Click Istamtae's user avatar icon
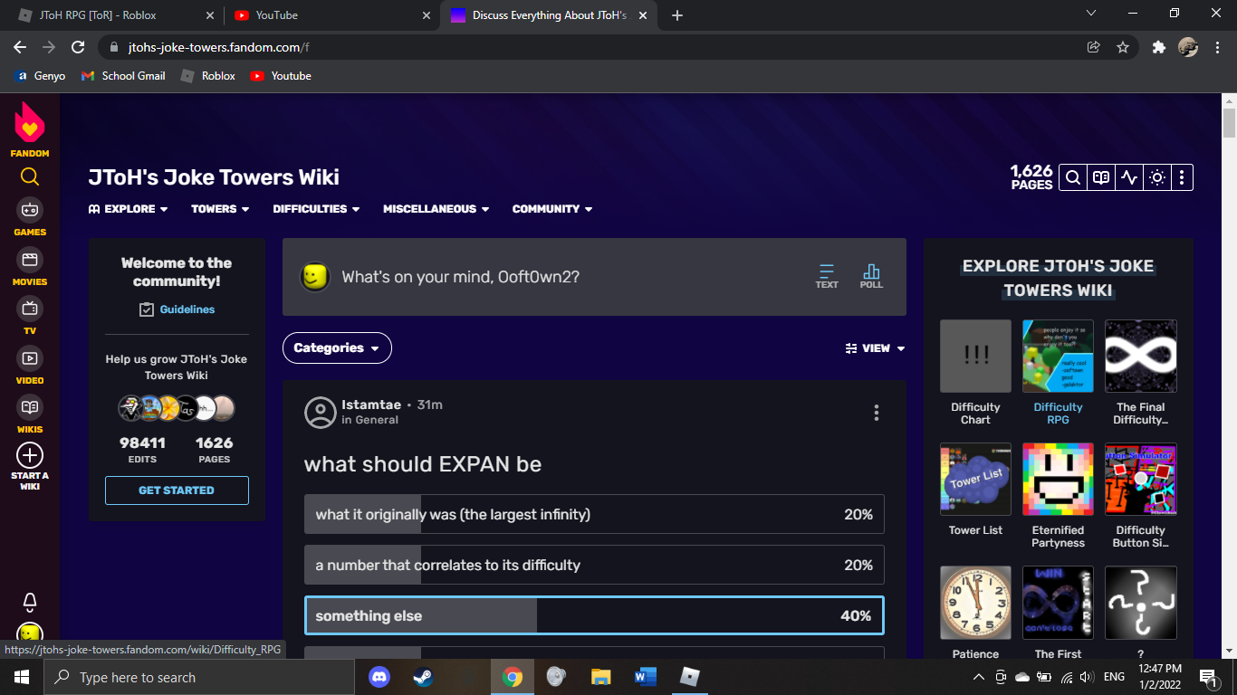Image resolution: width=1237 pixels, height=695 pixels. pos(320,413)
